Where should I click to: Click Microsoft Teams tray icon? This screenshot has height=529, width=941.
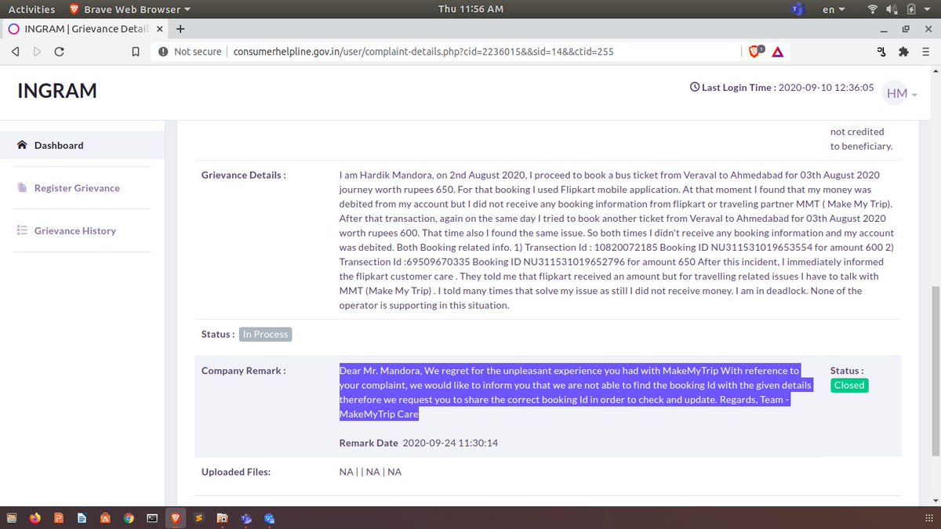click(x=797, y=9)
